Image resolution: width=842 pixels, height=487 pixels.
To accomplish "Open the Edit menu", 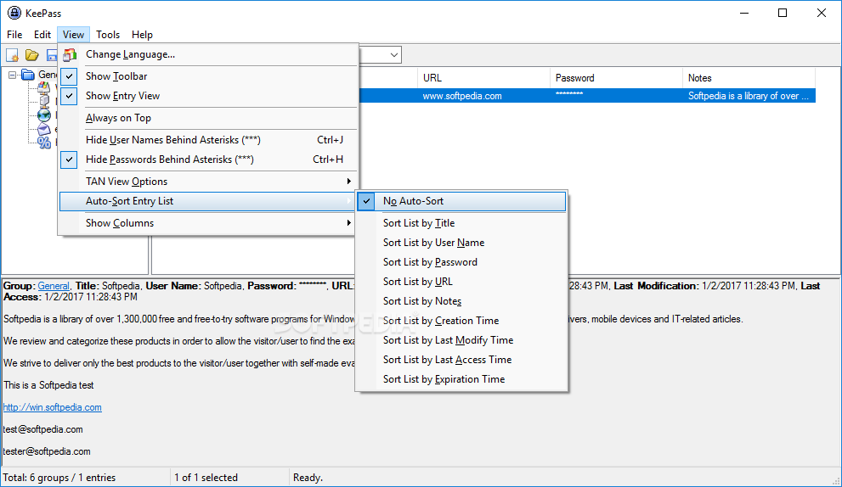I will click(42, 35).
